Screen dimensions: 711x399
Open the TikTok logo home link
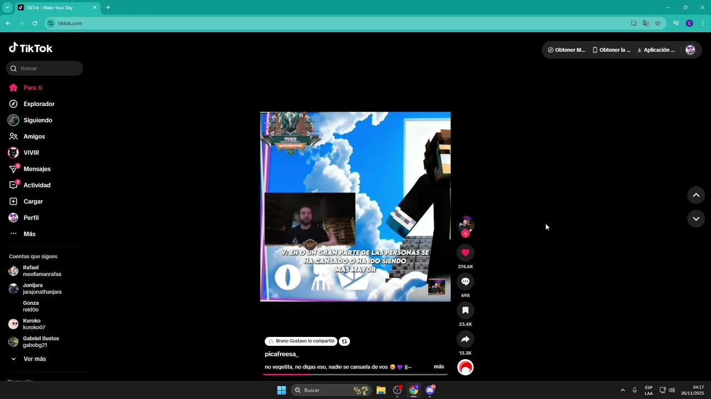coord(31,48)
